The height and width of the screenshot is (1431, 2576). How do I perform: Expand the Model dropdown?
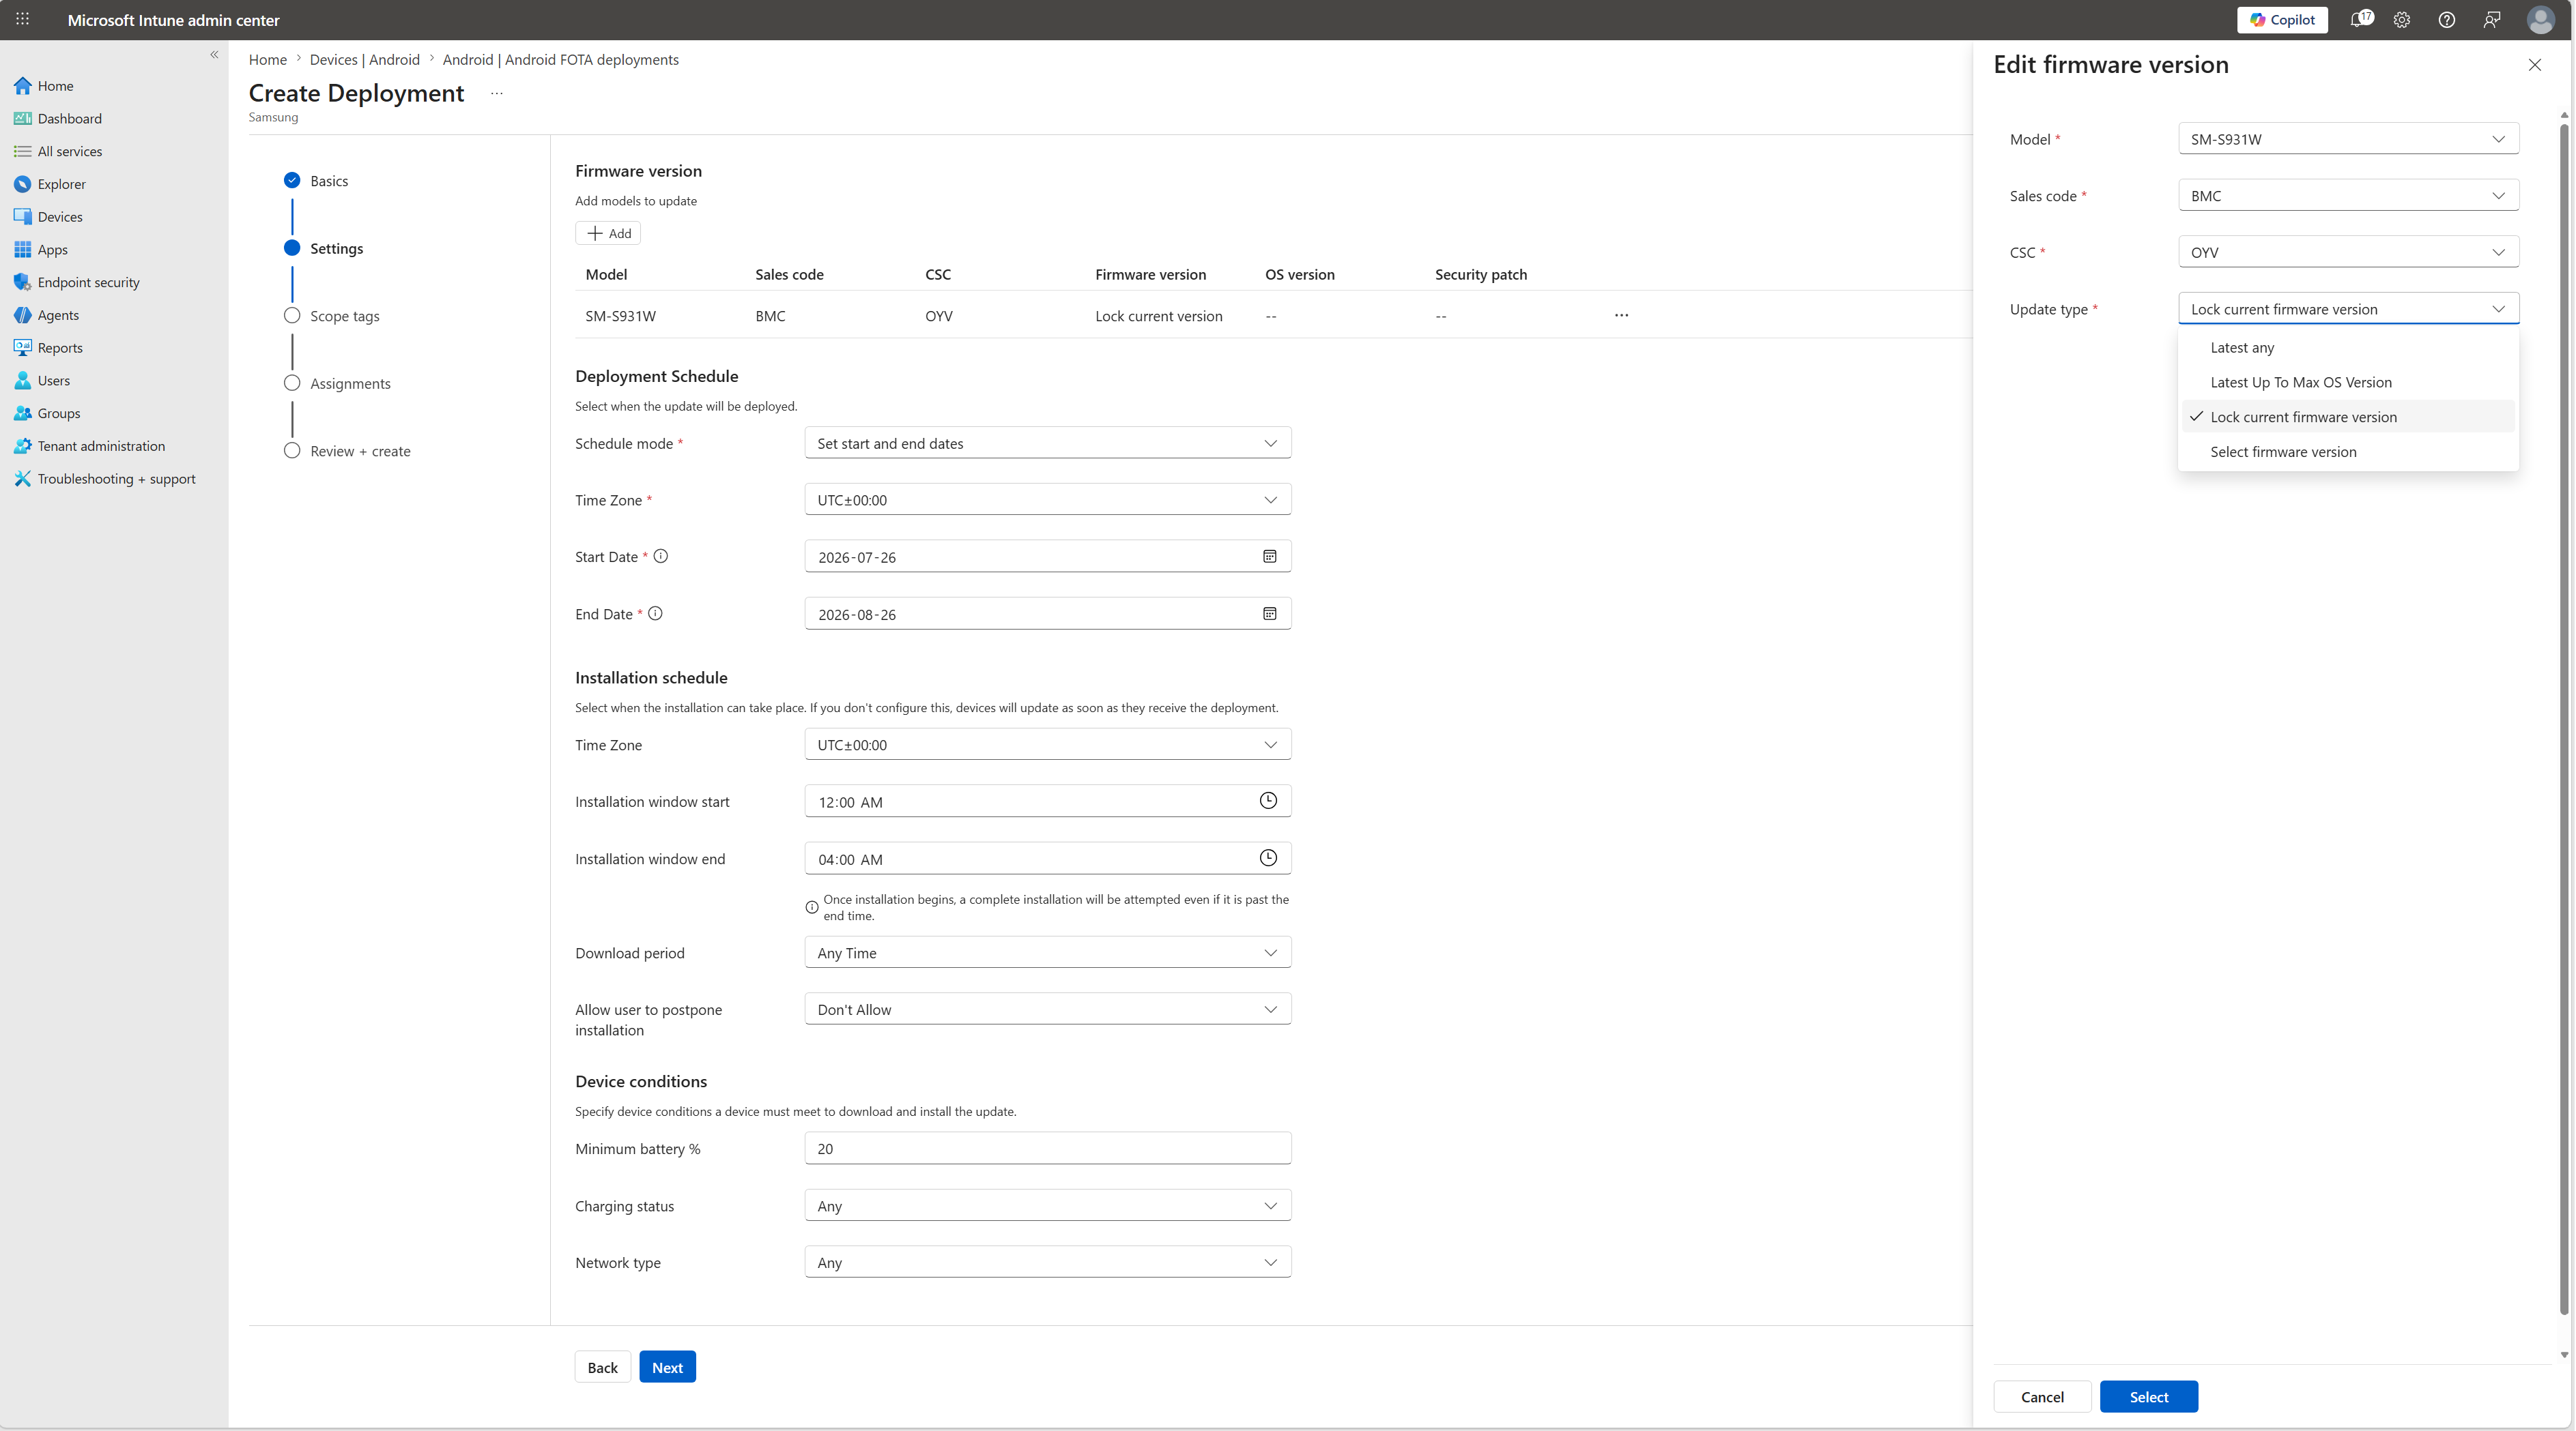click(2348, 139)
